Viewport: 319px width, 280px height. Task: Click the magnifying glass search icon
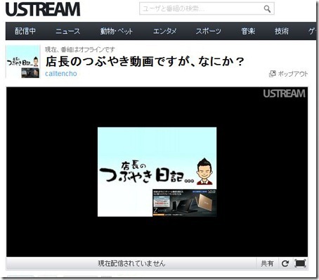pyautogui.click(x=267, y=9)
